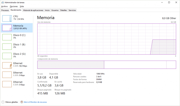
Task: Select Disco 2 (G:) in sidebar
Action: point(19,55)
